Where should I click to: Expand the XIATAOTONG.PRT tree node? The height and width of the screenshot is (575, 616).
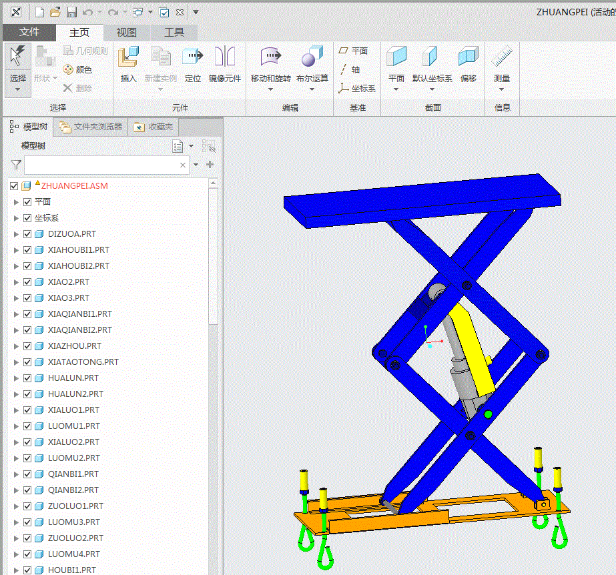[16, 362]
